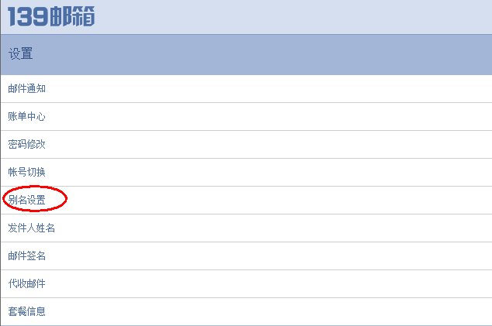Viewport: 492px width, 326px height.
Task: Select 发件人姓名 setting
Action: click(32, 228)
